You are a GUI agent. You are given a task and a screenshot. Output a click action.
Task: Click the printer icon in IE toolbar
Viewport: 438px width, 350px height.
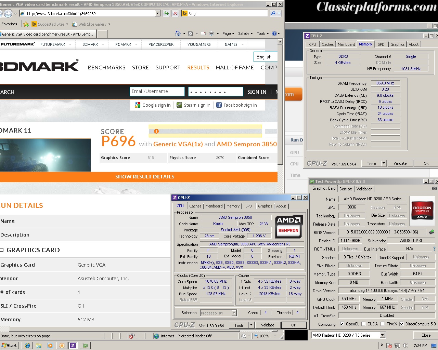211,33
